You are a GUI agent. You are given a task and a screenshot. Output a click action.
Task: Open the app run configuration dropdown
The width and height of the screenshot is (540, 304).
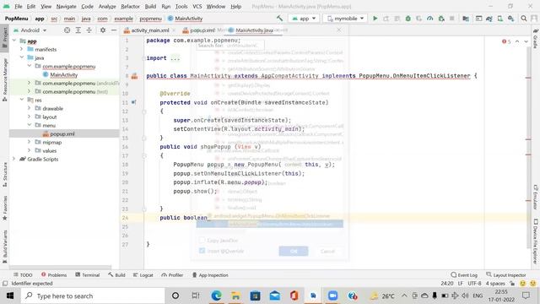click(304, 19)
